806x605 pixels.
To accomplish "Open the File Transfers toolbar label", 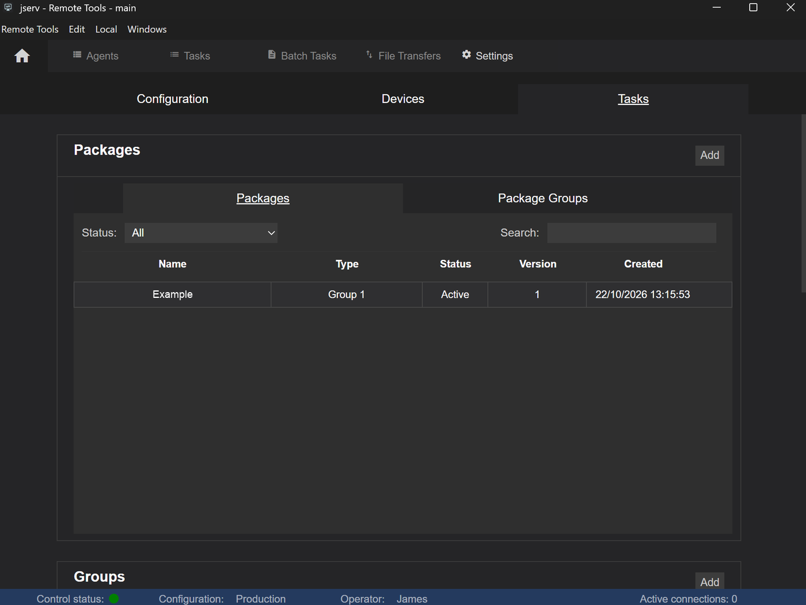I will 409,56.
